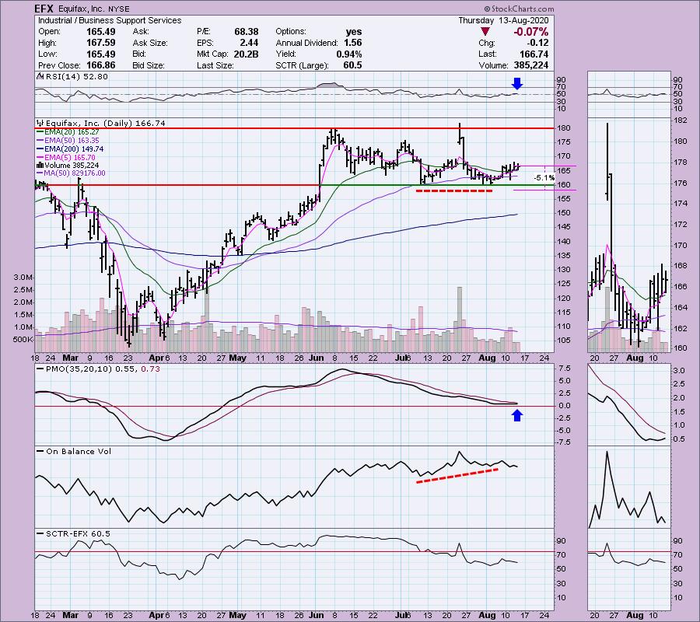Click the '-5.1%' annotation label on the price chart
The width and height of the screenshot is (700, 622).
click(544, 177)
